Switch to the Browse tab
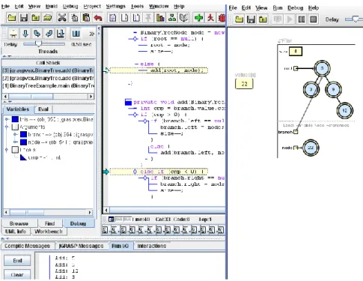The width and height of the screenshot is (363, 281). pyautogui.click(x=19, y=223)
